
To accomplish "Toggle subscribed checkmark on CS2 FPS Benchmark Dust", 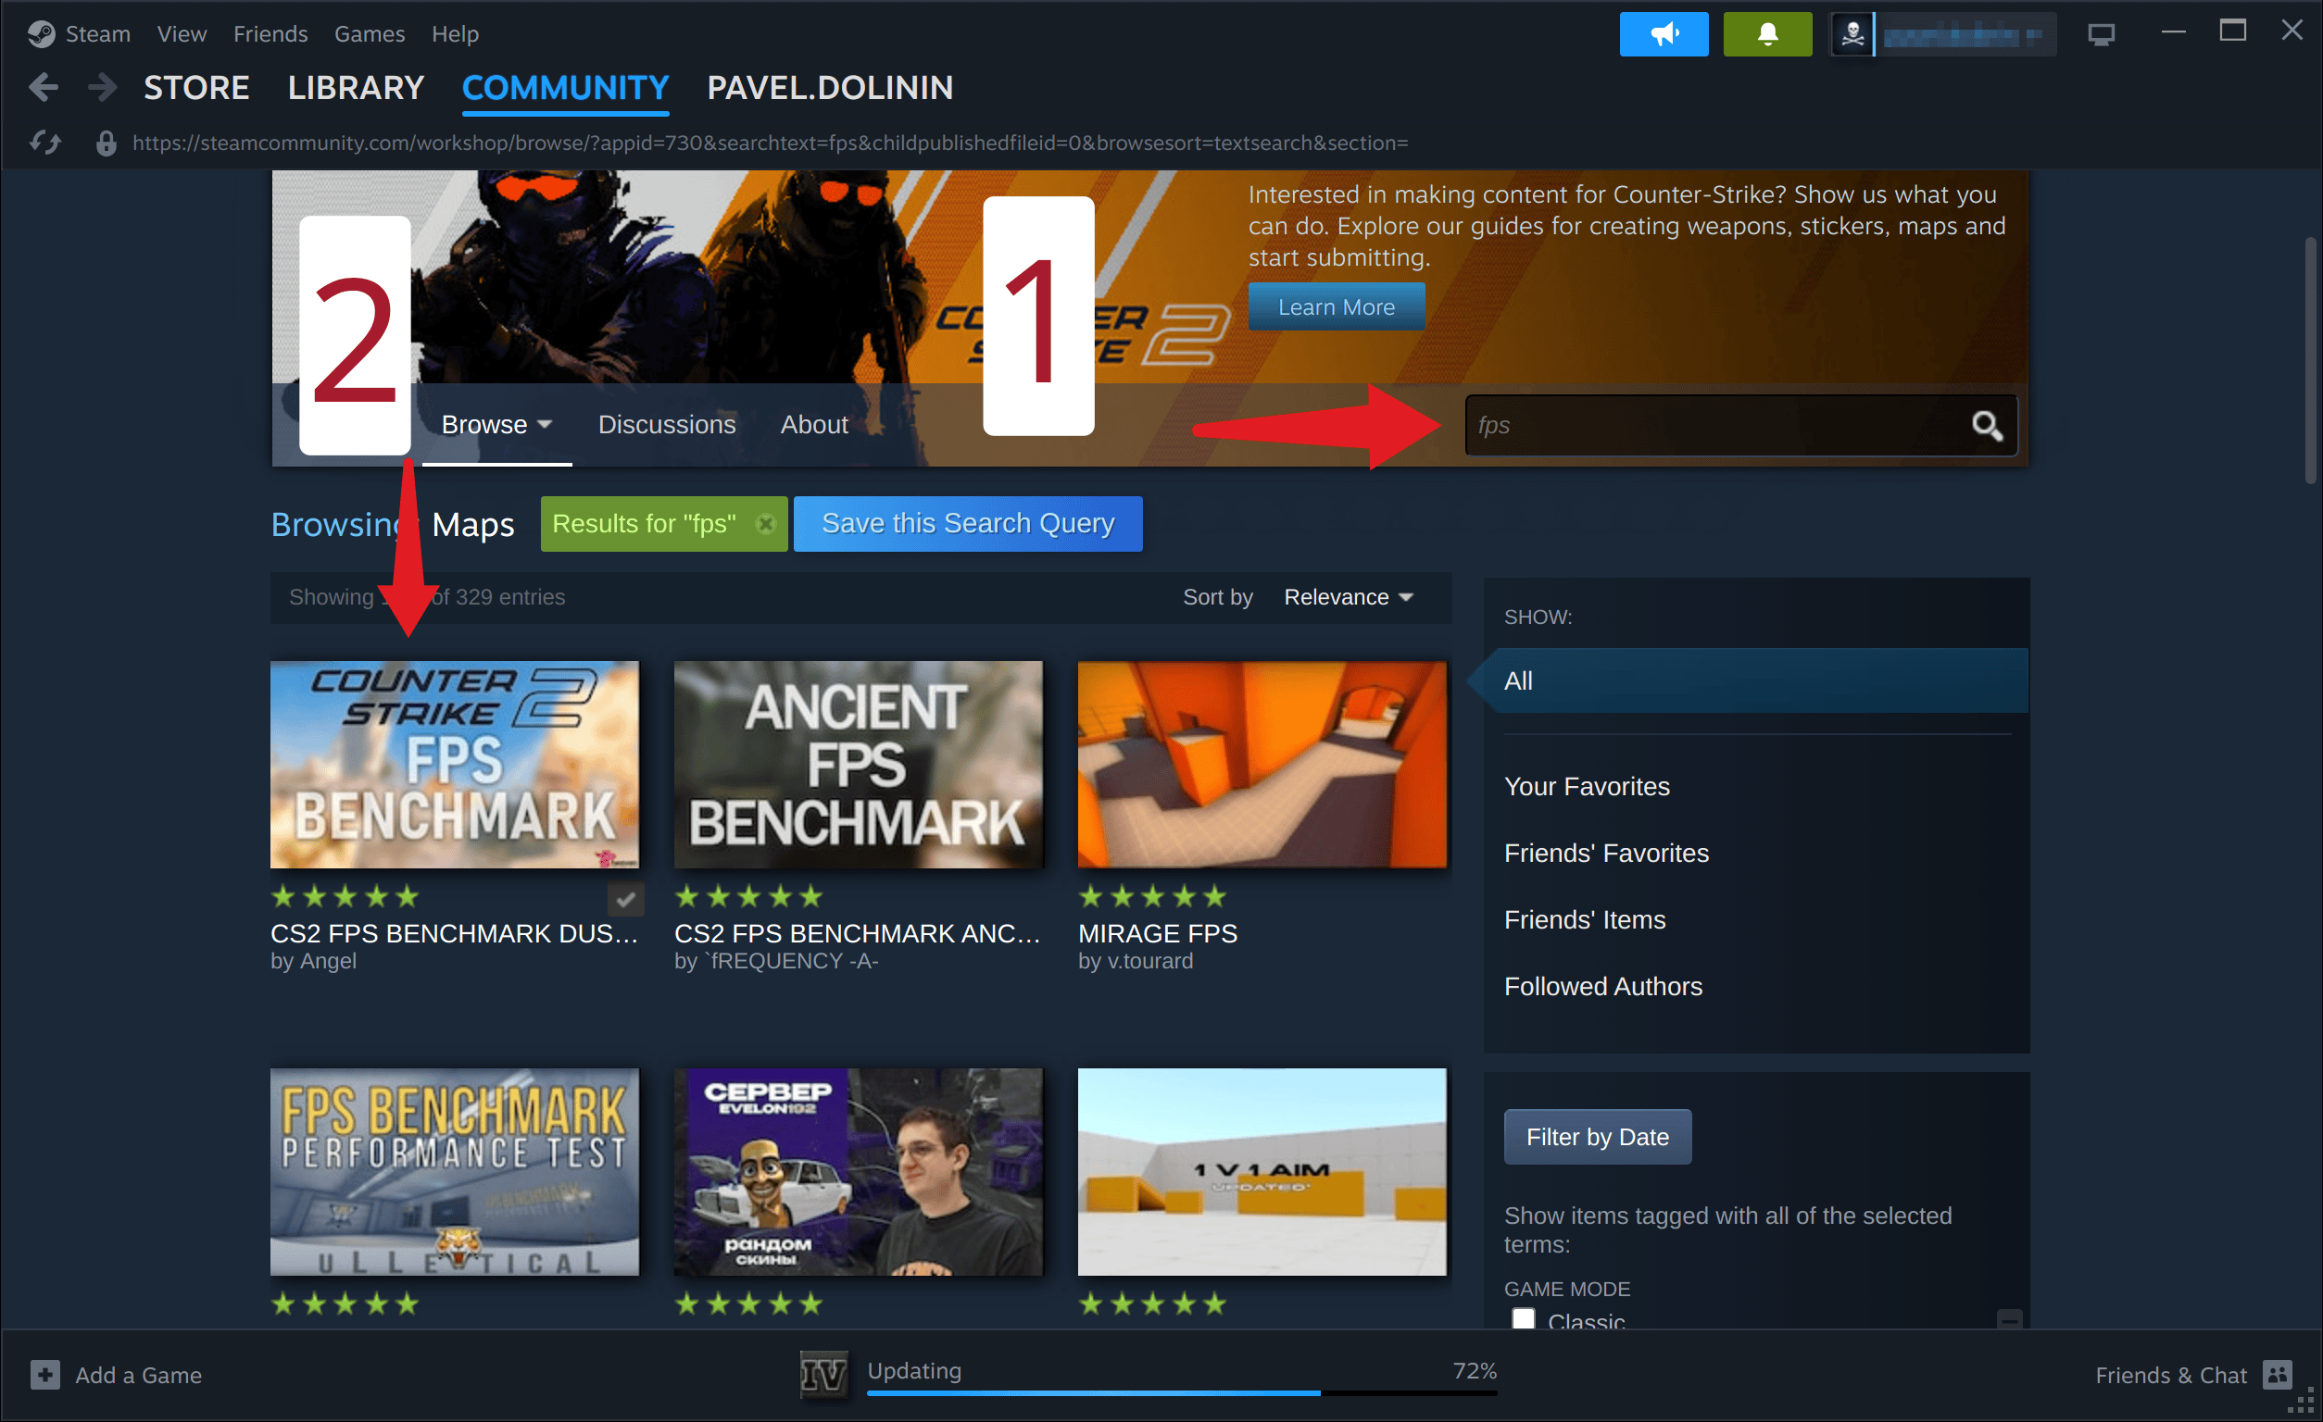I will (625, 899).
